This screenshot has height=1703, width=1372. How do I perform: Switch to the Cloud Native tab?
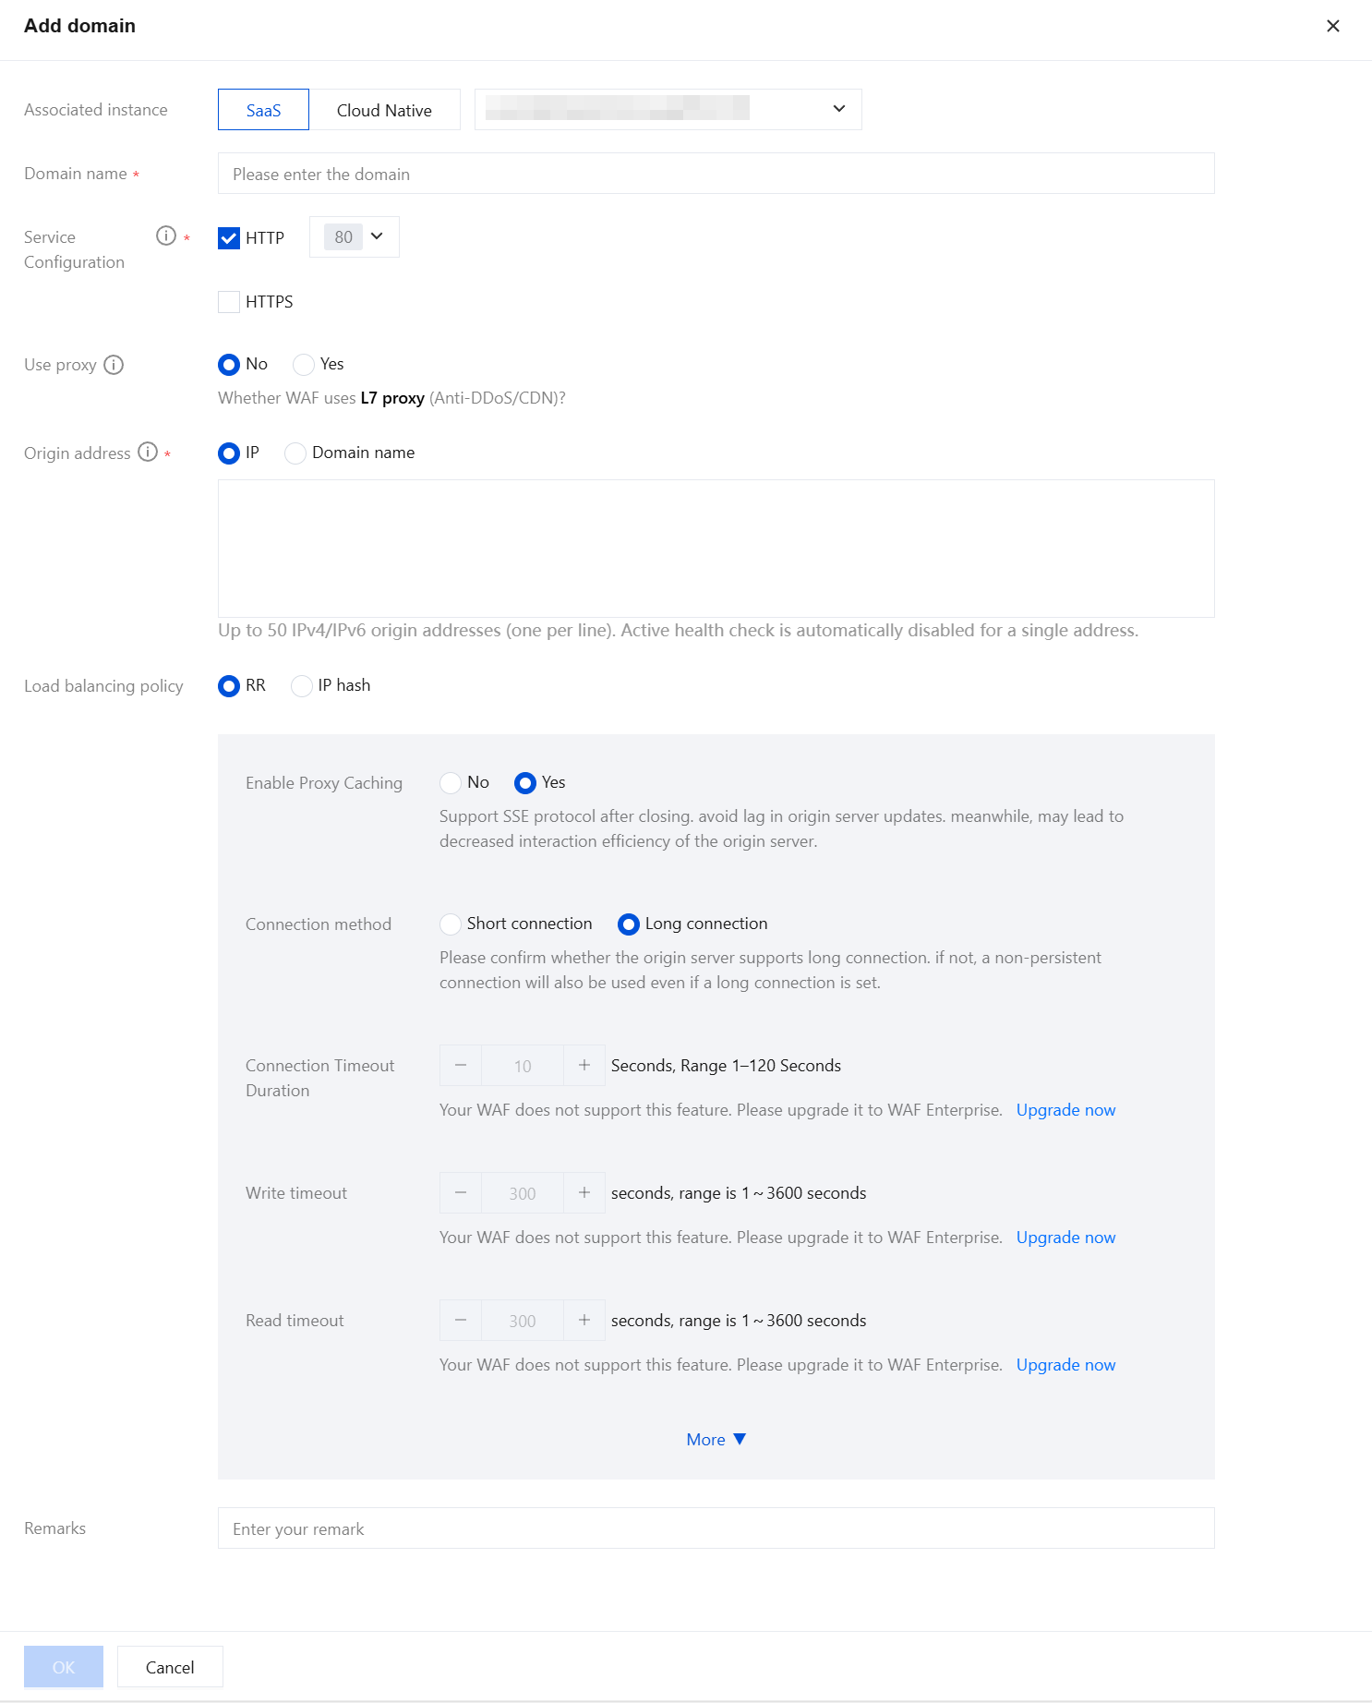(x=384, y=110)
